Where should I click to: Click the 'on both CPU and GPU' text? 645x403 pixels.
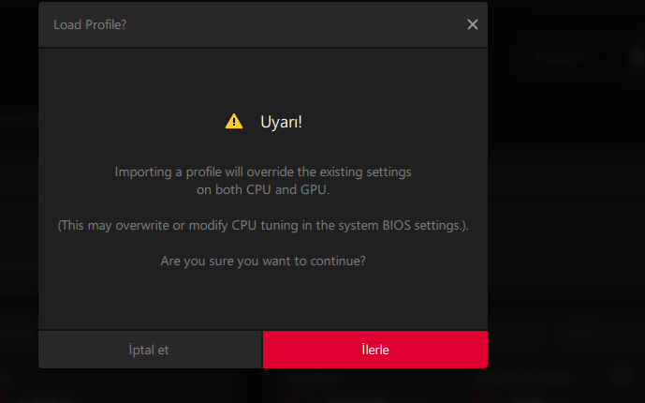263,188
